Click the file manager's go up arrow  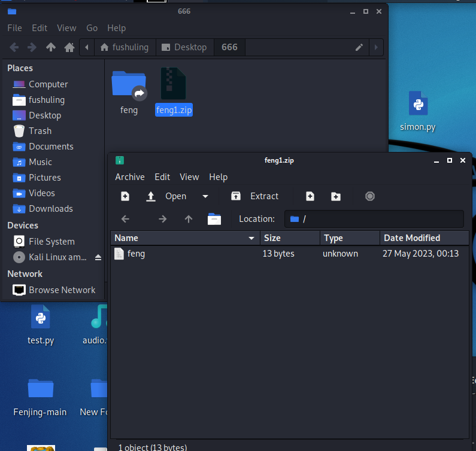pyautogui.click(x=51, y=47)
